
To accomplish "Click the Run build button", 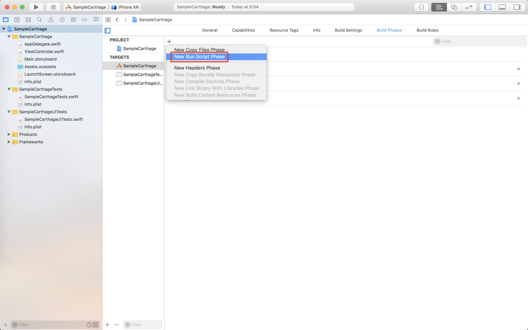I will tap(36, 7).
